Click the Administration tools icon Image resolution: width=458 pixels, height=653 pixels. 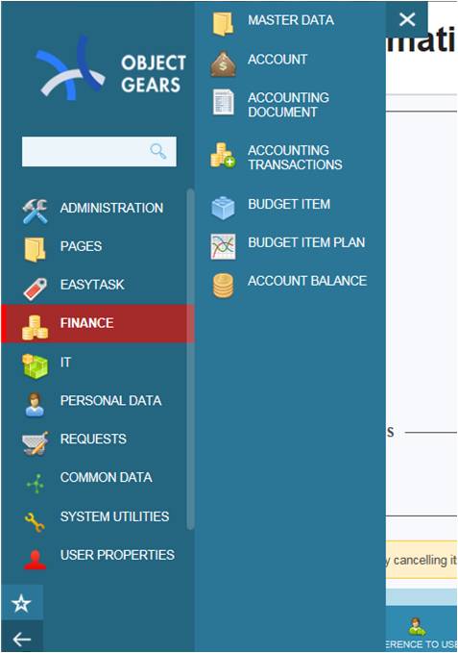pyautogui.click(x=35, y=211)
